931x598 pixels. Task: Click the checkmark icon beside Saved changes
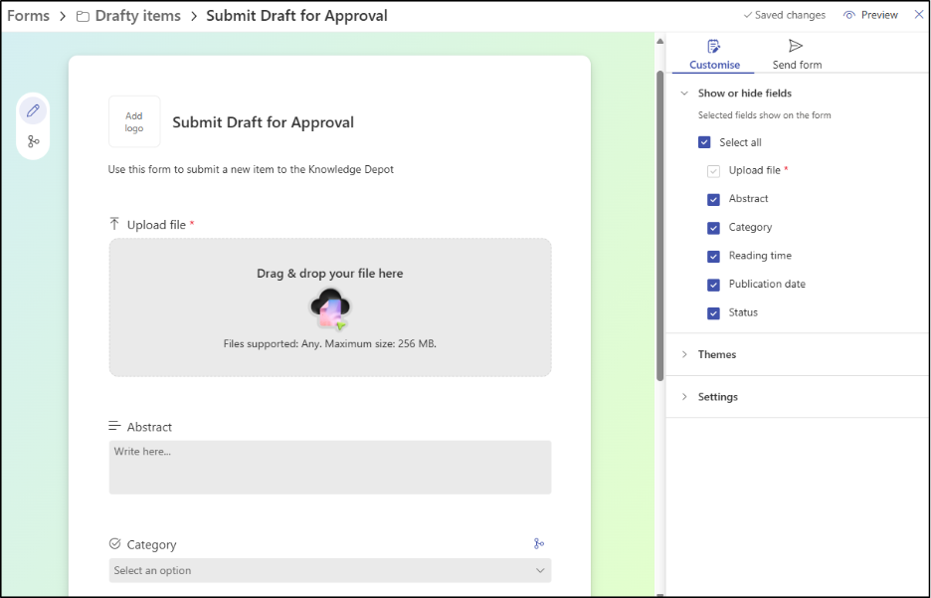coord(748,15)
